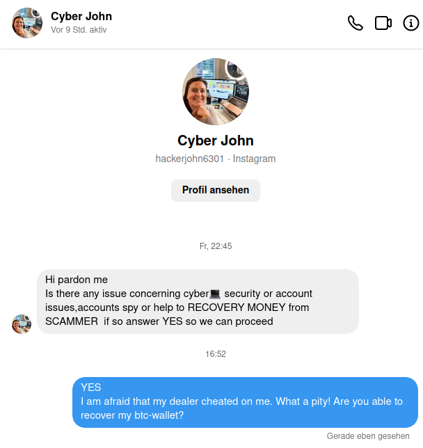Click the word YES in blue reply
Screen dimensions: 423x448
[x=91, y=387]
